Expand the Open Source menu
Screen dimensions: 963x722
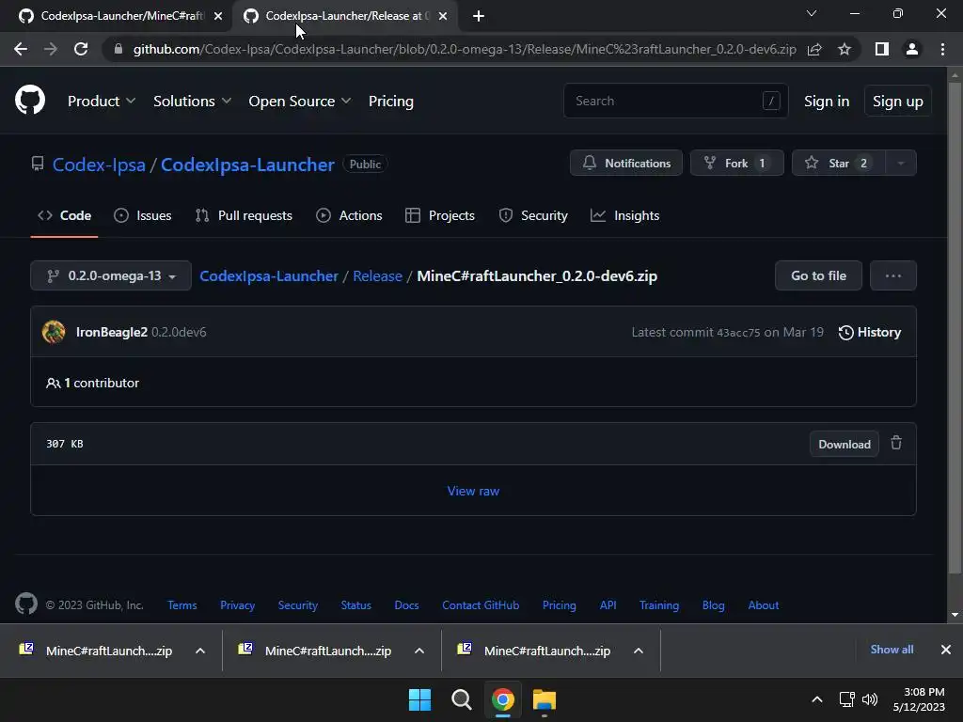click(300, 102)
